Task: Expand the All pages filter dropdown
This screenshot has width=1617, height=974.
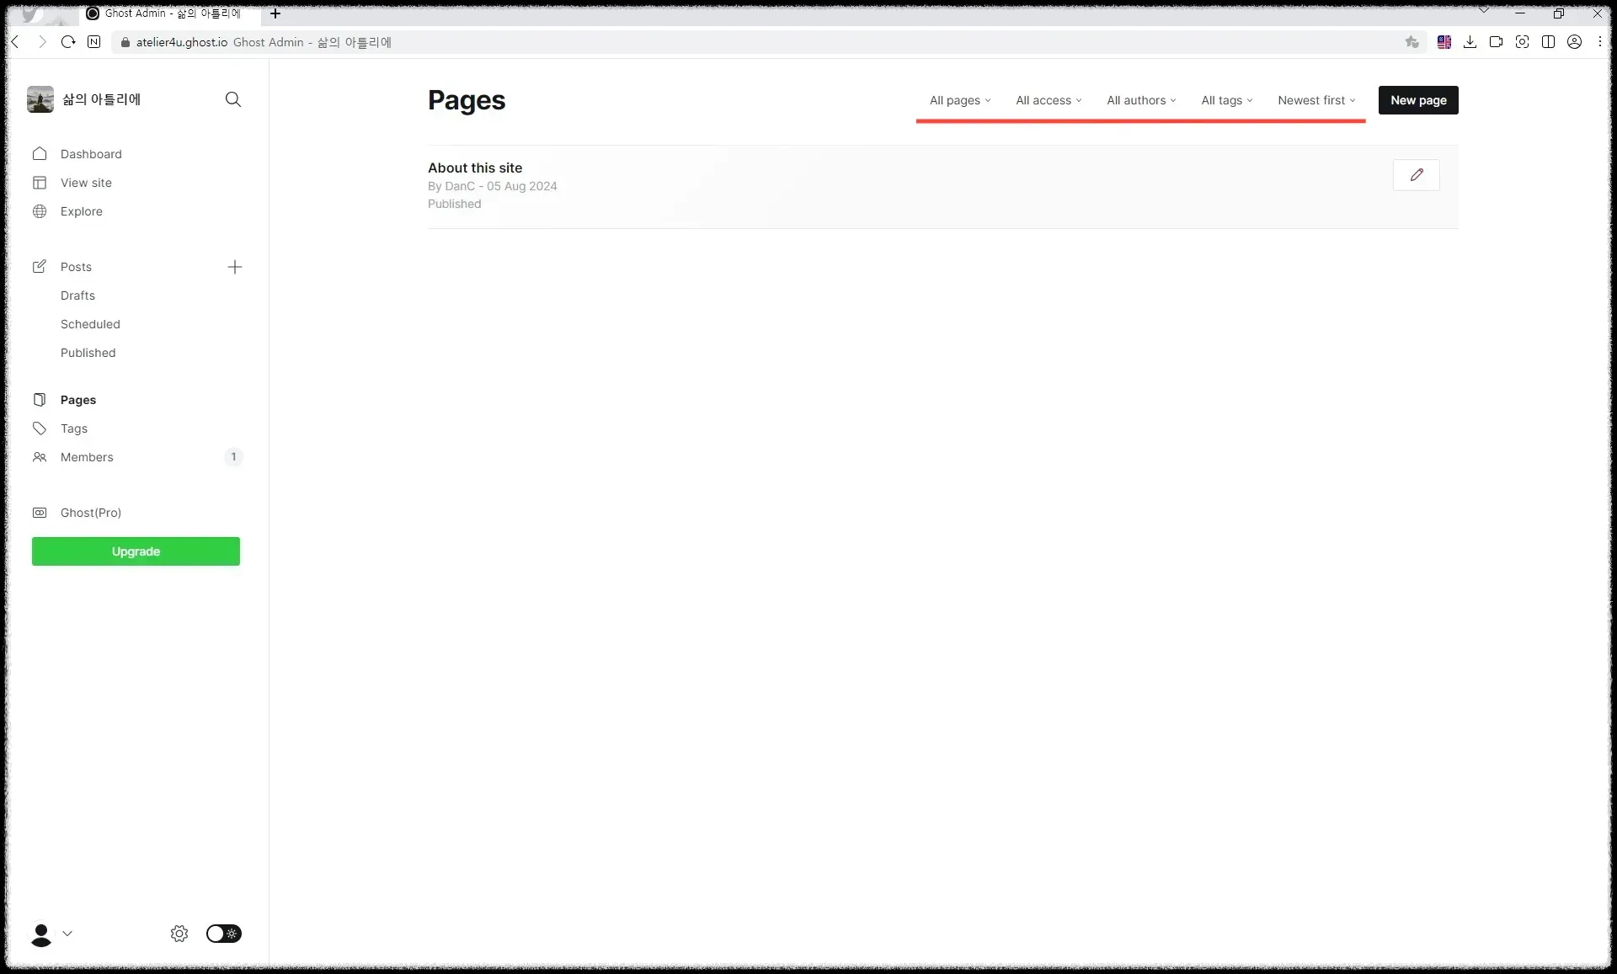Action: coord(959,100)
